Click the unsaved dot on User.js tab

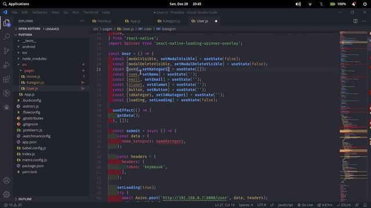coord(216,21)
